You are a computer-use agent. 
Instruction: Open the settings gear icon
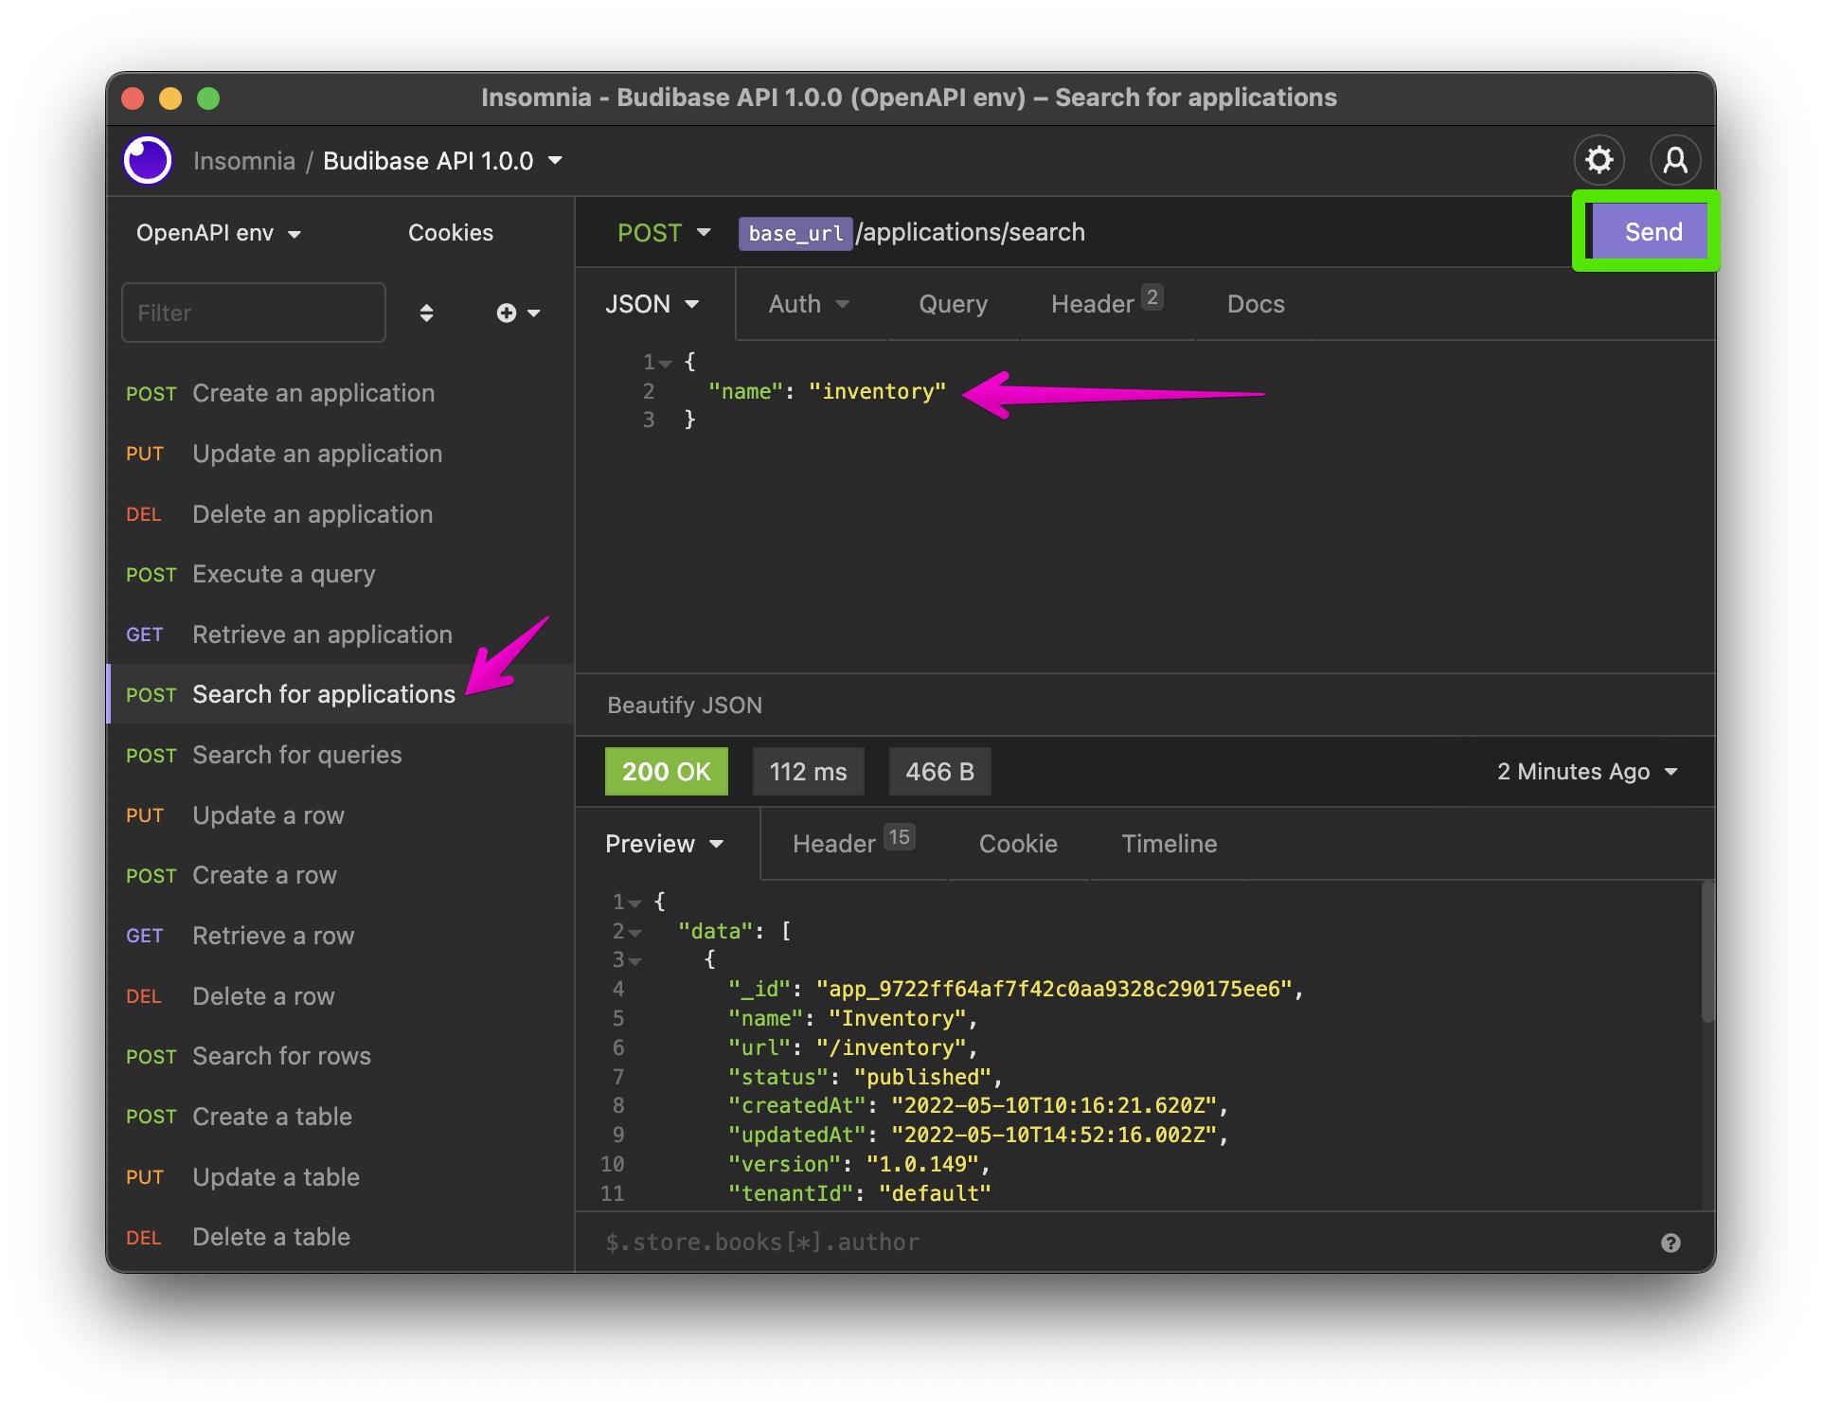(x=1599, y=160)
